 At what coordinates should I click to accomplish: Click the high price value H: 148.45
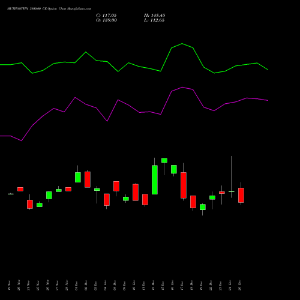(x=154, y=16)
